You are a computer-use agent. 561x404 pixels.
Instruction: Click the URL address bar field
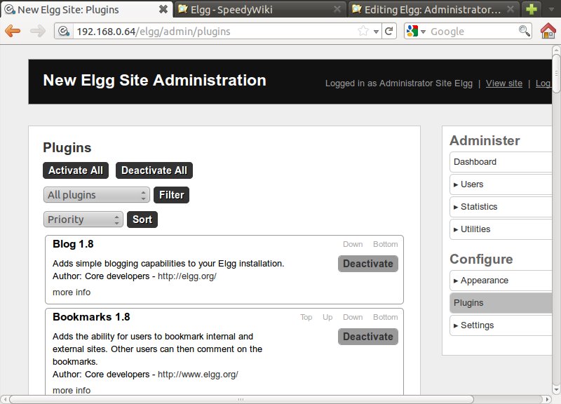pyautogui.click(x=210, y=32)
